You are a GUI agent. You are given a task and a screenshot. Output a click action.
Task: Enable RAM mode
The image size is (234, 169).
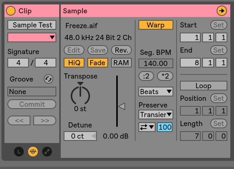click(121, 63)
